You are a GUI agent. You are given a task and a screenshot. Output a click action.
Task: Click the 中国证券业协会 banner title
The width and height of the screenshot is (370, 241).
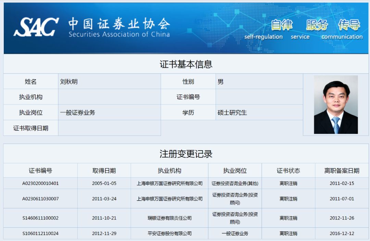pos(119,24)
